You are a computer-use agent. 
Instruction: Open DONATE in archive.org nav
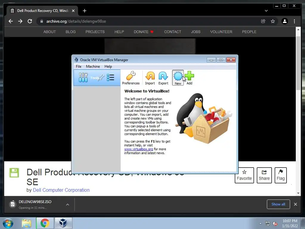(144, 32)
